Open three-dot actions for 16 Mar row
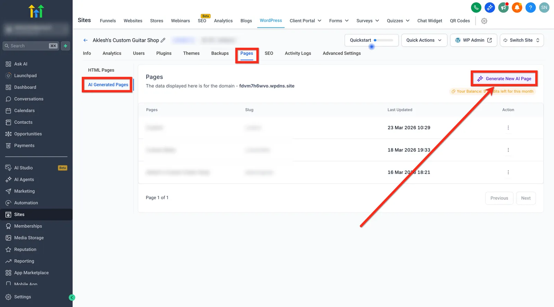This screenshot has width=554, height=307. coord(508,172)
